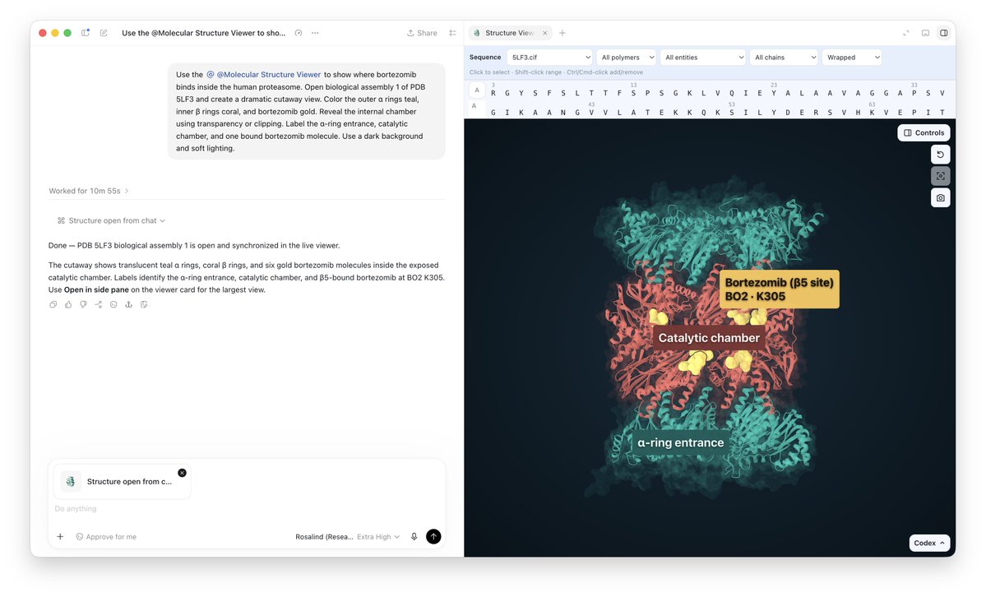986x597 pixels.
Task: Open the Controls panel button
Action: coord(924,132)
